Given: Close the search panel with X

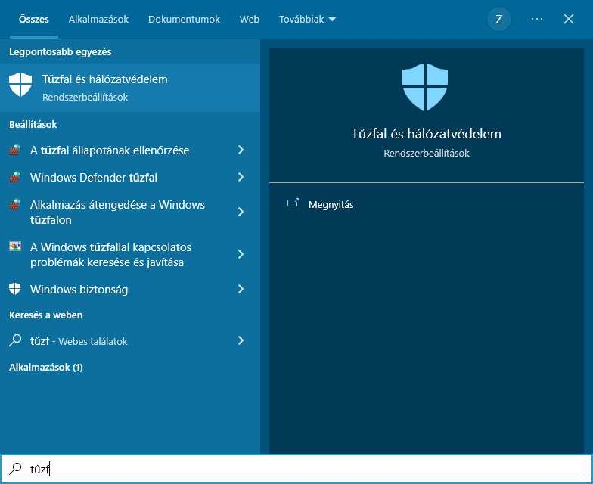Looking at the screenshot, I should pos(569,19).
